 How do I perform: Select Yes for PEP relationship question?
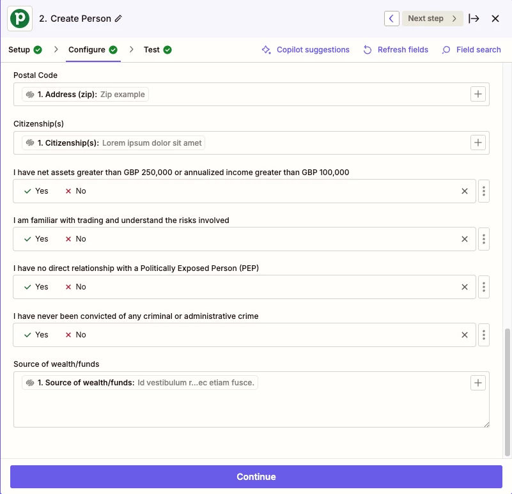point(36,287)
